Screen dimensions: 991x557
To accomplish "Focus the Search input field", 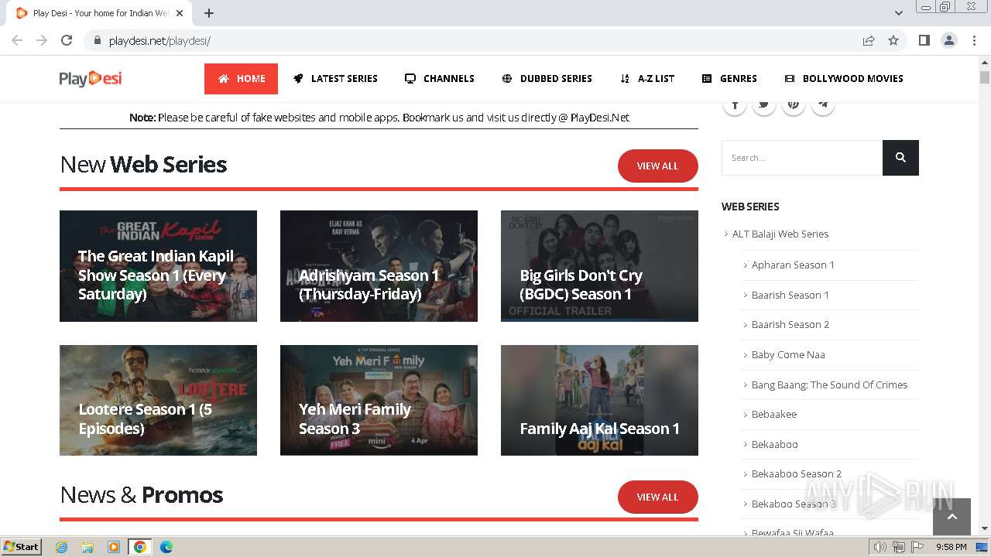I will pos(802,158).
